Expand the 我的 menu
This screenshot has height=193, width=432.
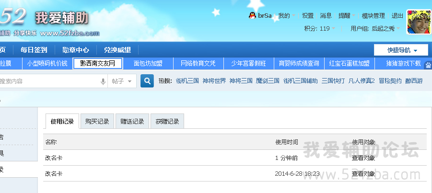286,16
